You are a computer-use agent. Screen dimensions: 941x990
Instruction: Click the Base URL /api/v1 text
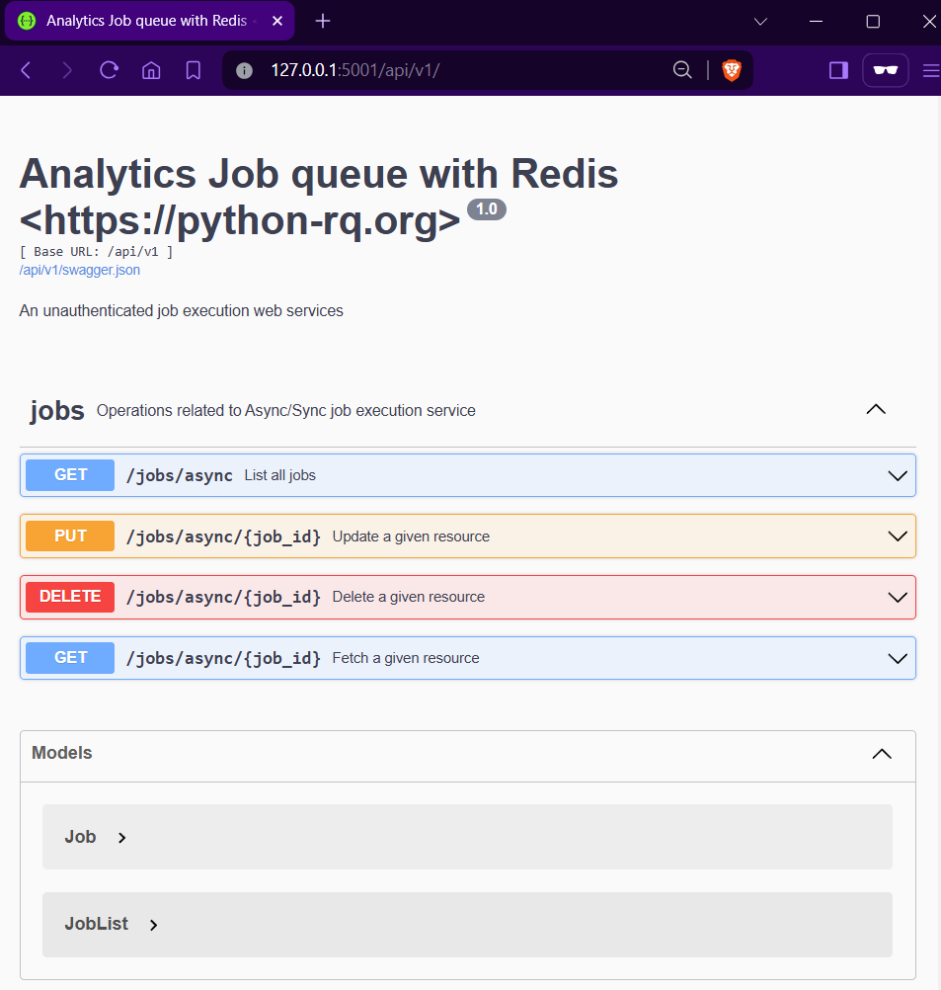(x=96, y=251)
